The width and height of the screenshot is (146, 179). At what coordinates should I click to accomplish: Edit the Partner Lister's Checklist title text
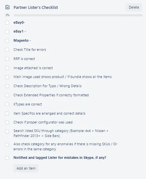[x=36, y=8]
